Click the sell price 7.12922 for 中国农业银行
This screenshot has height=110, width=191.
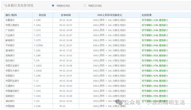pos(38,66)
